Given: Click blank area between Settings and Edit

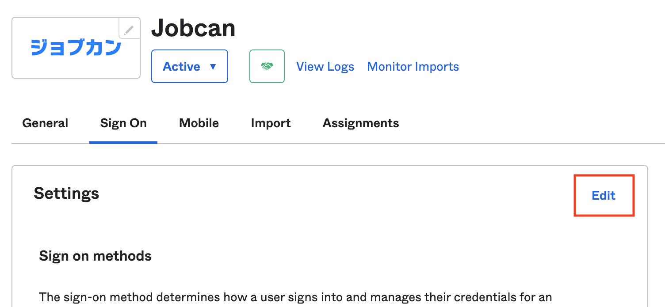Looking at the screenshot, I should (x=336, y=194).
